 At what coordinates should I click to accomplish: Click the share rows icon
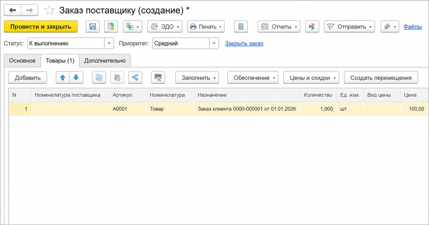pos(135,77)
